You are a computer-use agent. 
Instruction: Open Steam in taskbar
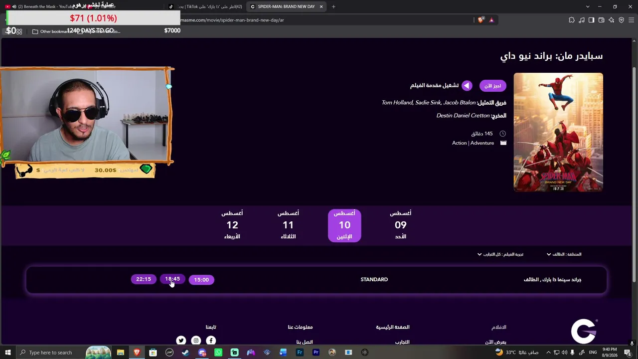pyautogui.click(x=185, y=353)
